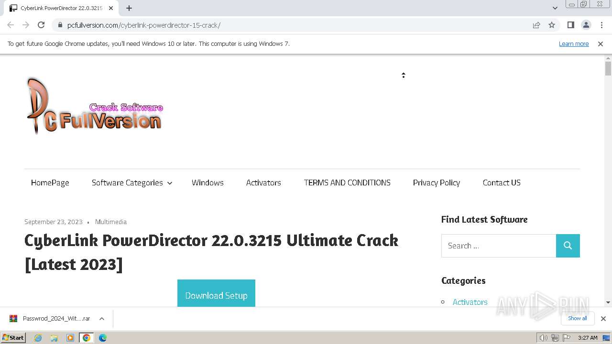Open the Chrome three-dot menu
Image resolution: width=612 pixels, height=344 pixels.
pyautogui.click(x=601, y=25)
